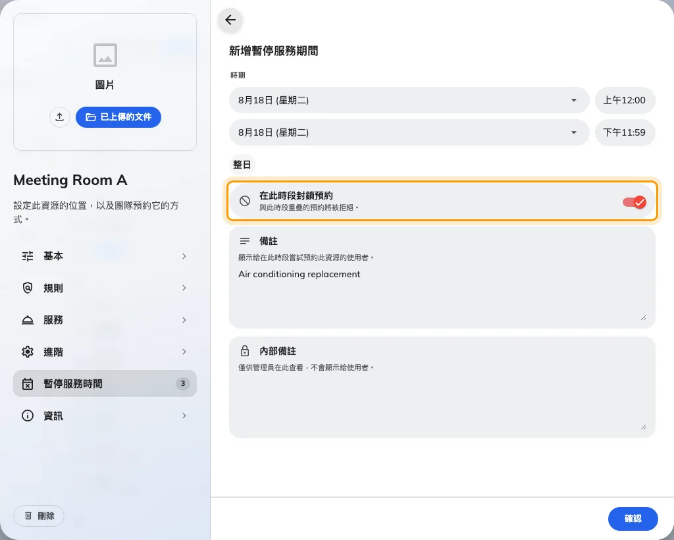
Task: Change the end time 下午11:59
Action: click(625, 132)
